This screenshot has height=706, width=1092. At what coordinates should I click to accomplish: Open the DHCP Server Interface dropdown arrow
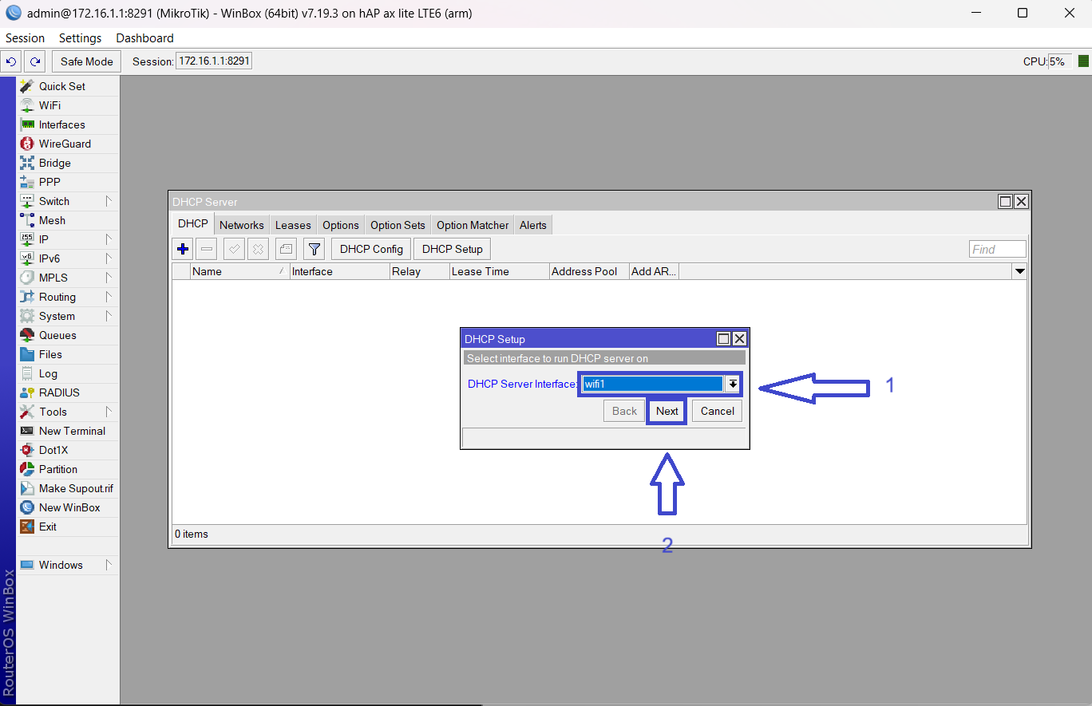732,385
